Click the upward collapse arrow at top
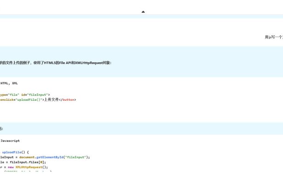 click(143, 12)
